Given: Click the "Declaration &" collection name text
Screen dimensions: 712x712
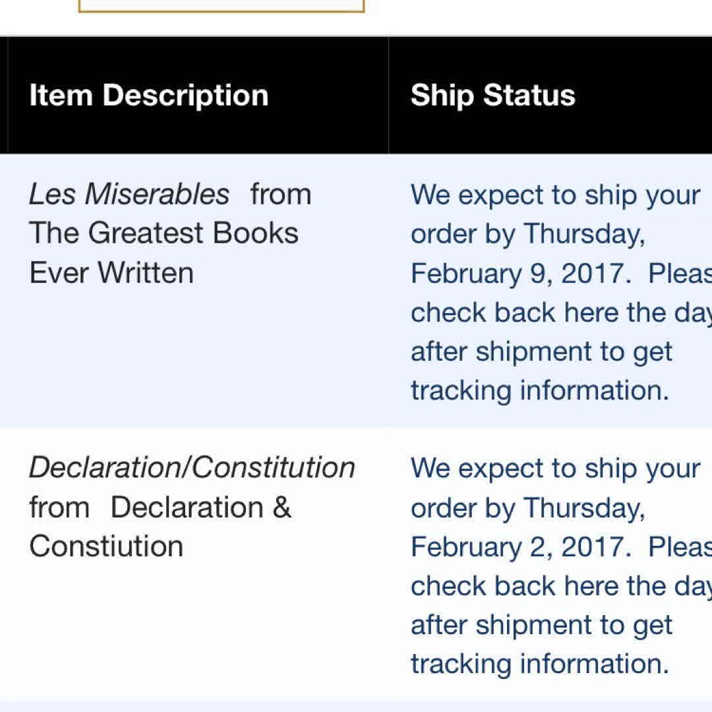Looking at the screenshot, I should pos(200,508).
